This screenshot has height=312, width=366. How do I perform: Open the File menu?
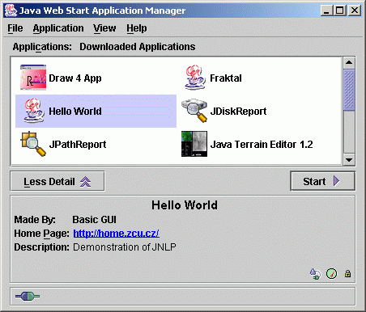click(15, 28)
